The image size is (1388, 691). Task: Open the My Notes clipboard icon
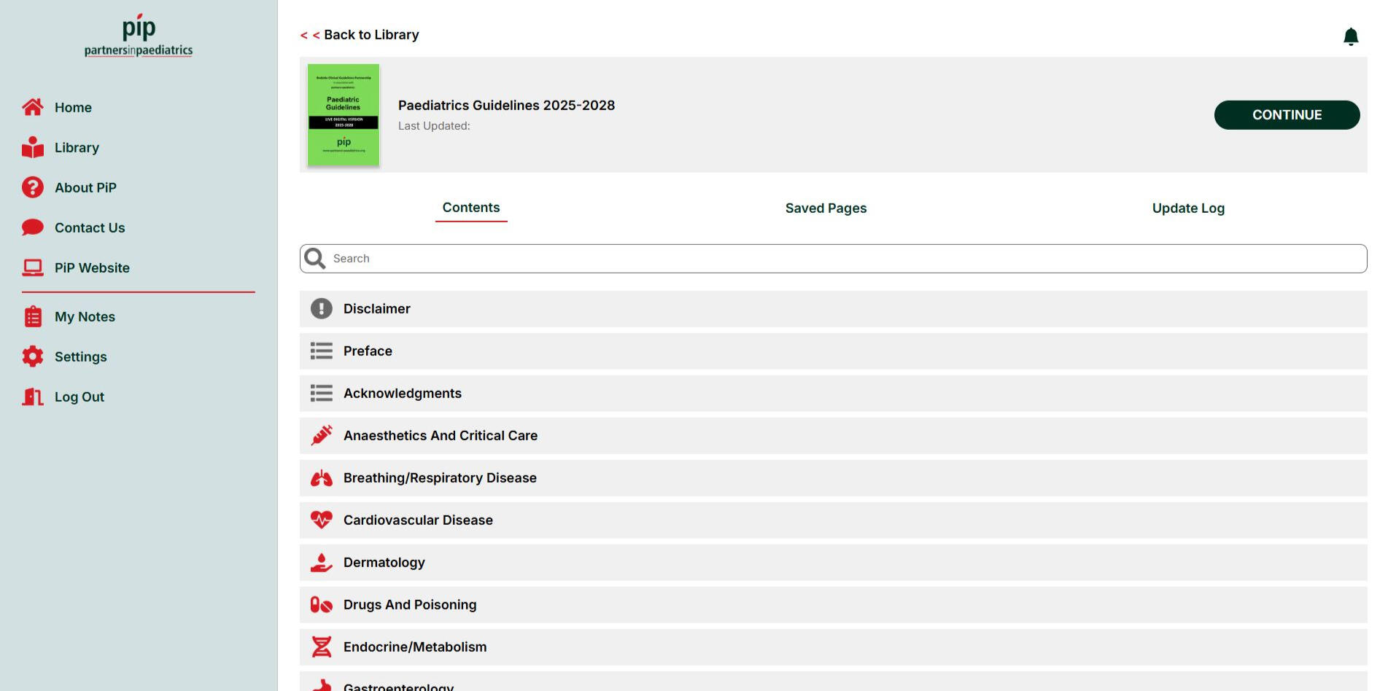coord(32,316)
